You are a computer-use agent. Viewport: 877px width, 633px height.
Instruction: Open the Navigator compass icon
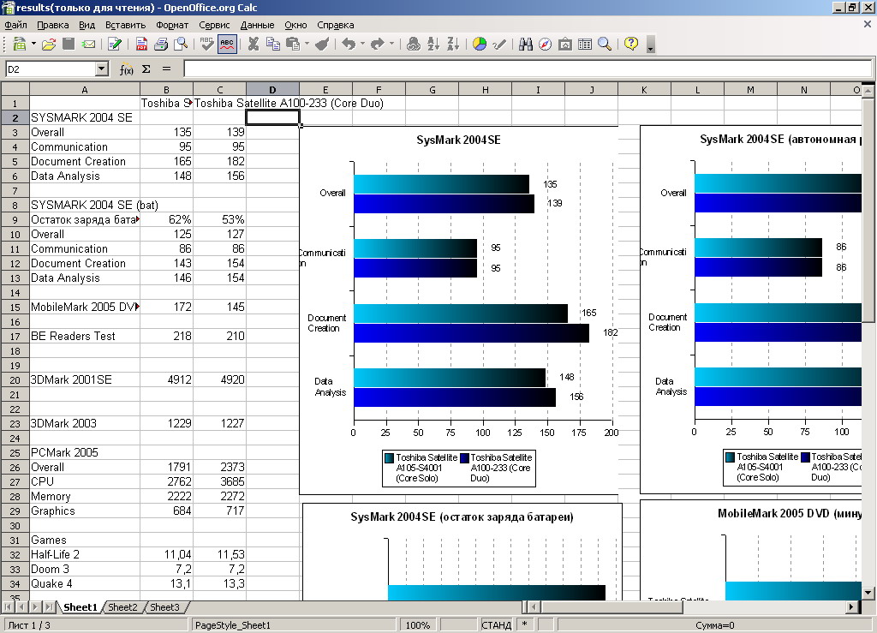pyautogui.click(x=546, y=44)
